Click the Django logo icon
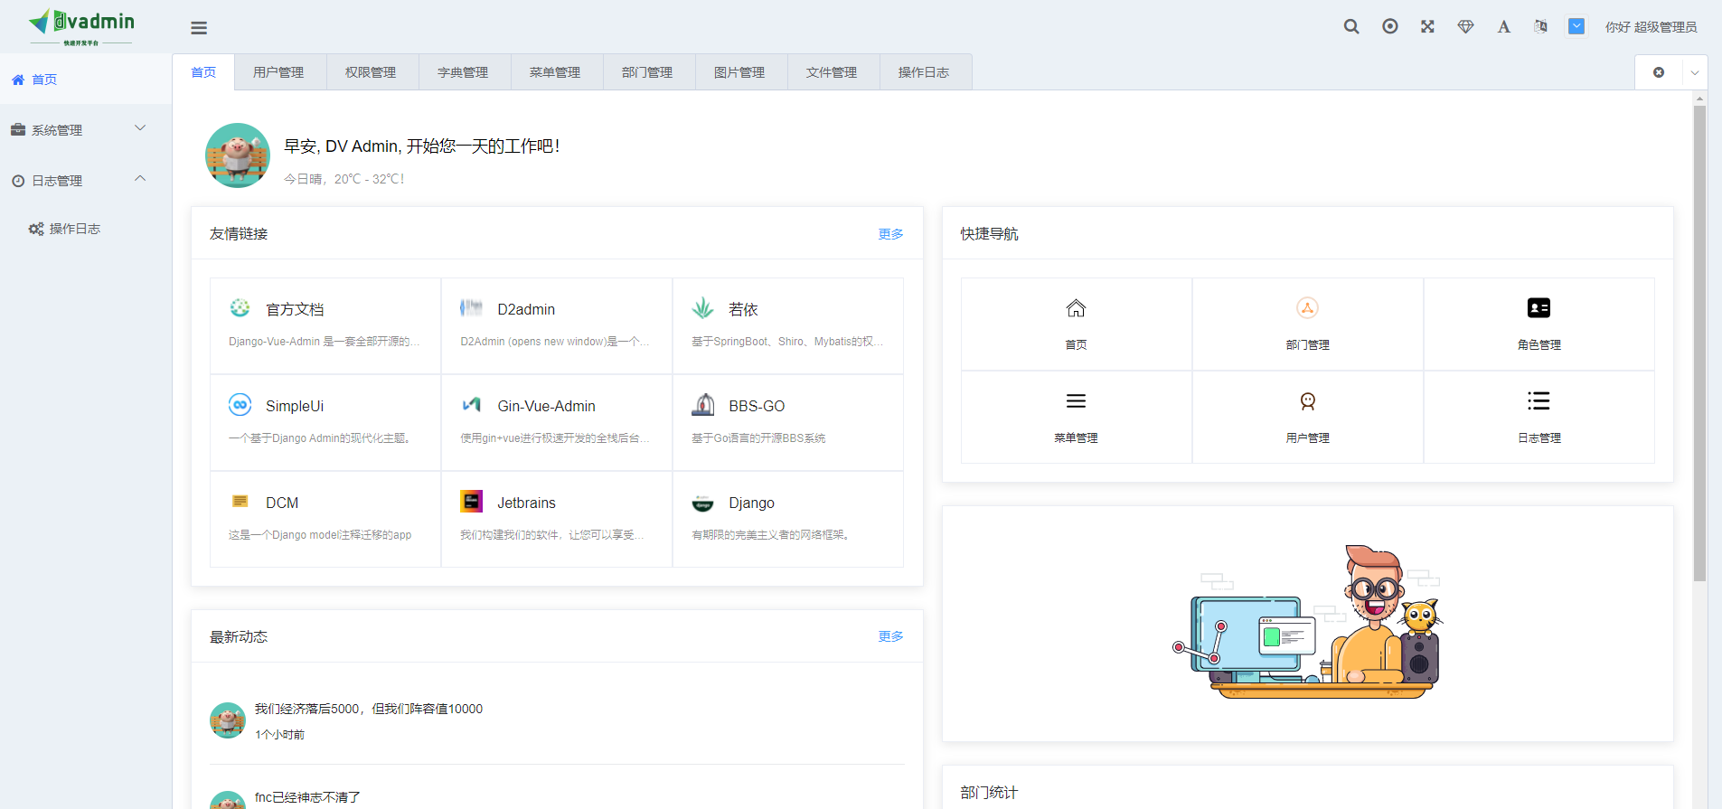The height and width of the screenshot is (809, 1722). coord(702,503)
